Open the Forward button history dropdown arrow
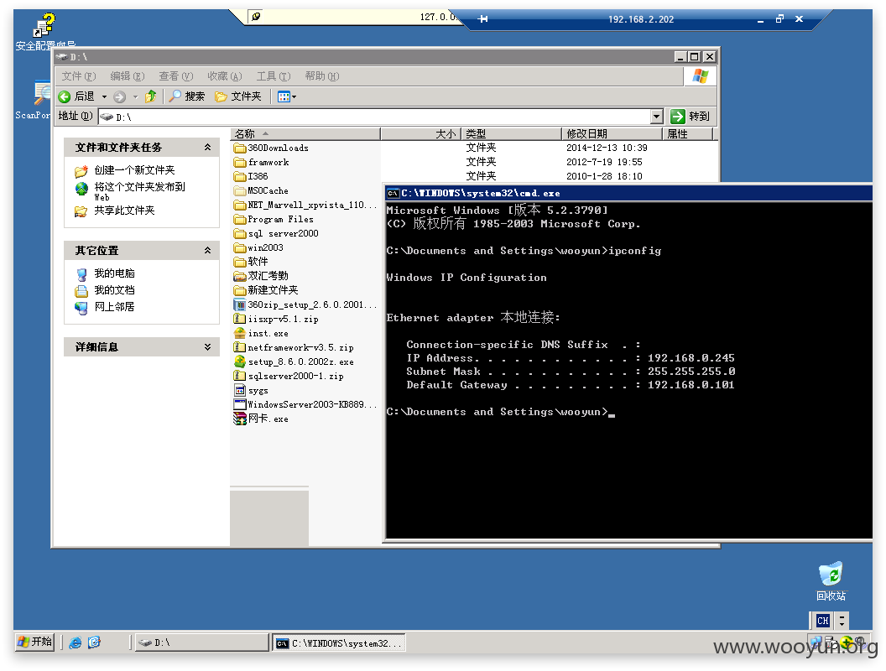Image resolution: width=886 pixels, height=671 pixels. point(136,96)
